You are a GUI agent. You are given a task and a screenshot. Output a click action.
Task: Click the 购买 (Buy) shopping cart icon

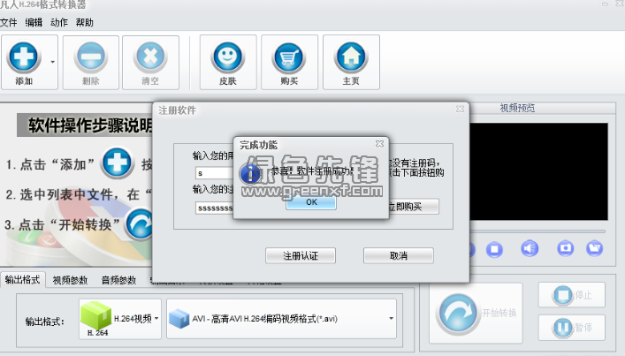[288, 57]
